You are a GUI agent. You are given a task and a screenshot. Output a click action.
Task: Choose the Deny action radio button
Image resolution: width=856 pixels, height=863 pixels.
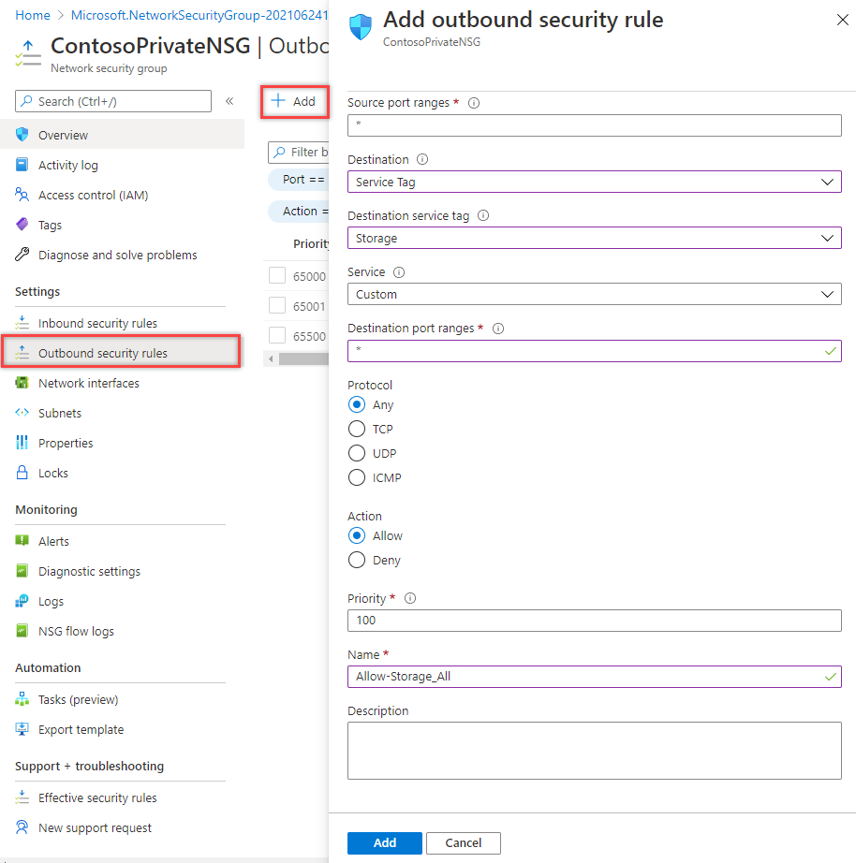357,560
